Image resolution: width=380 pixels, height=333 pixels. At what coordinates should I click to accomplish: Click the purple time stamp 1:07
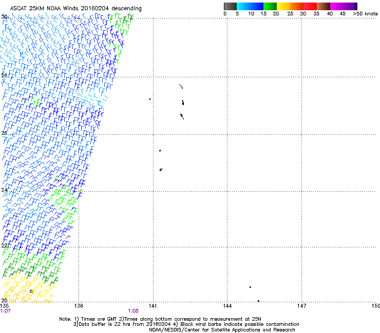click(5, 311)
